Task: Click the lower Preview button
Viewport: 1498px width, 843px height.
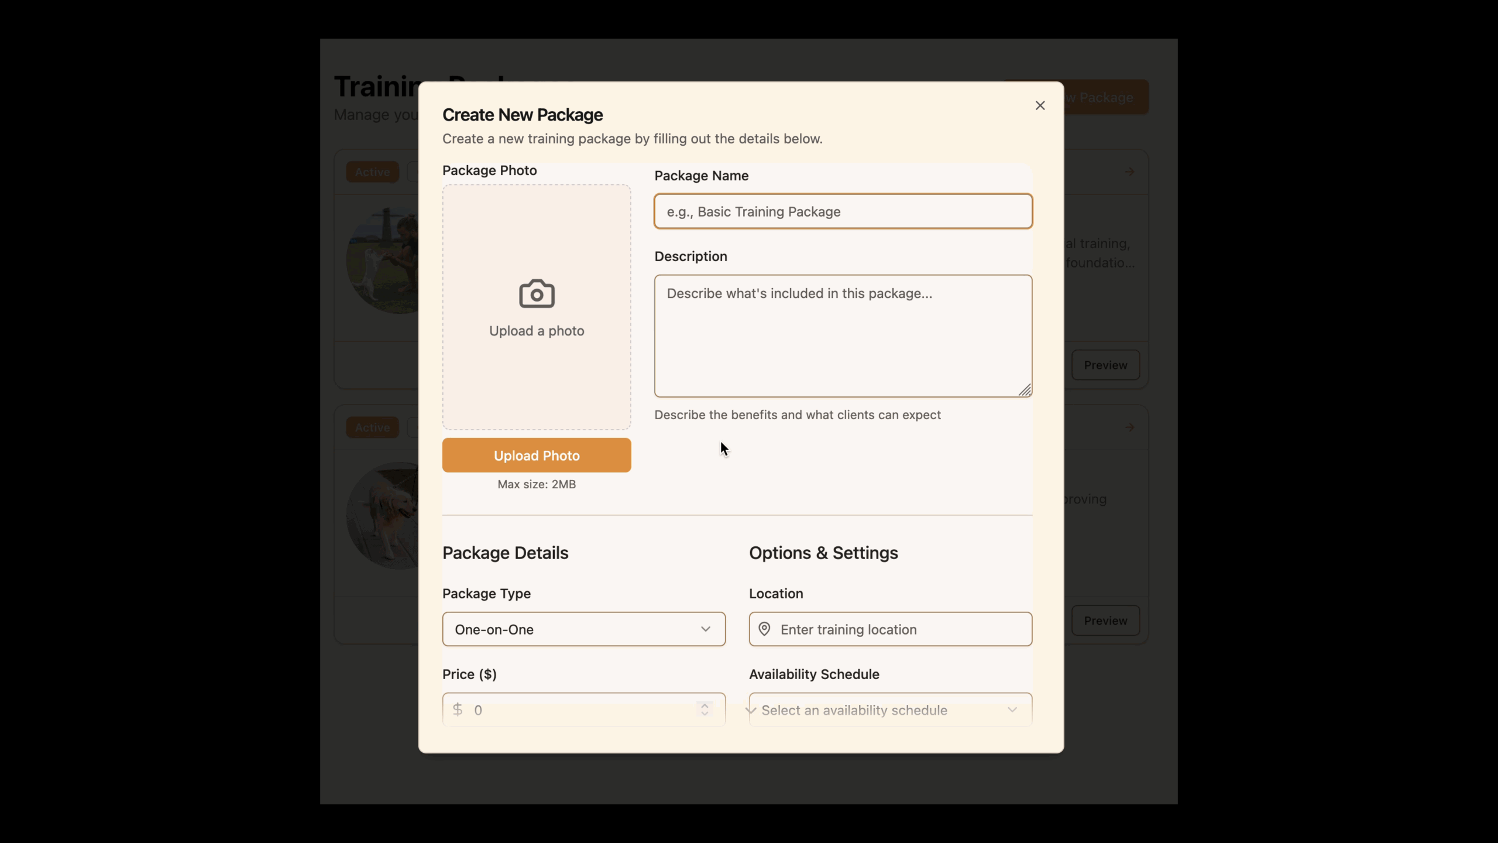Action: tap(1105, 620)
